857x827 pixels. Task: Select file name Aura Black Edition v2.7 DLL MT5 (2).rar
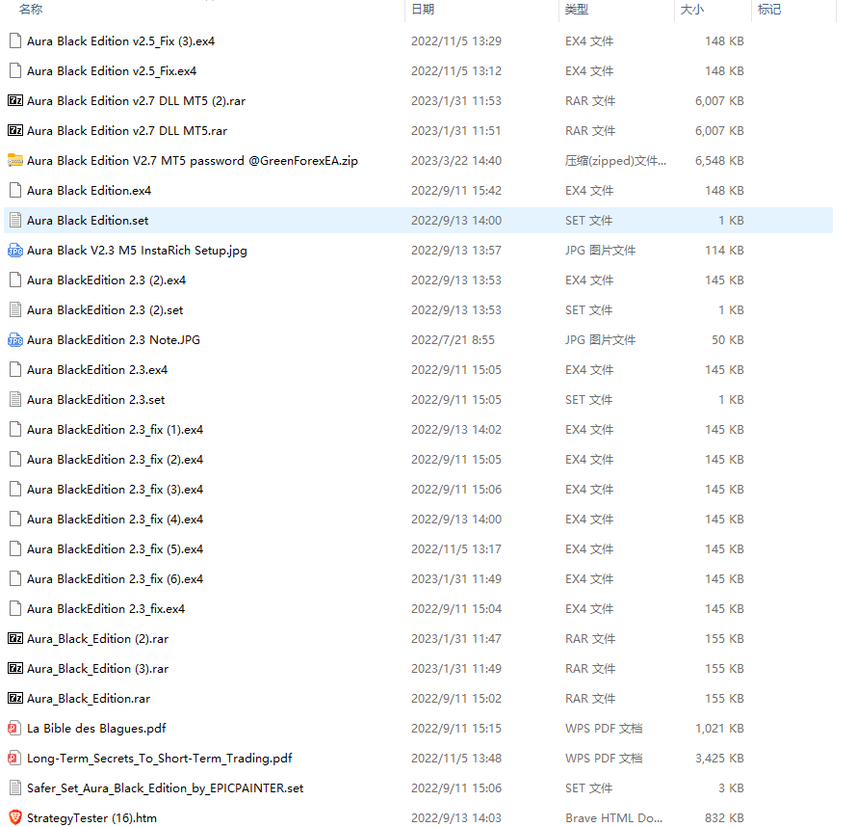coord(136,101)
